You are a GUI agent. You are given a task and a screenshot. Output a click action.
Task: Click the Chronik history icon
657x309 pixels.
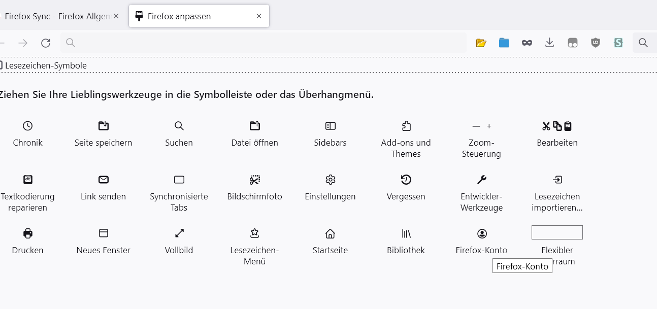click(28, 126)
